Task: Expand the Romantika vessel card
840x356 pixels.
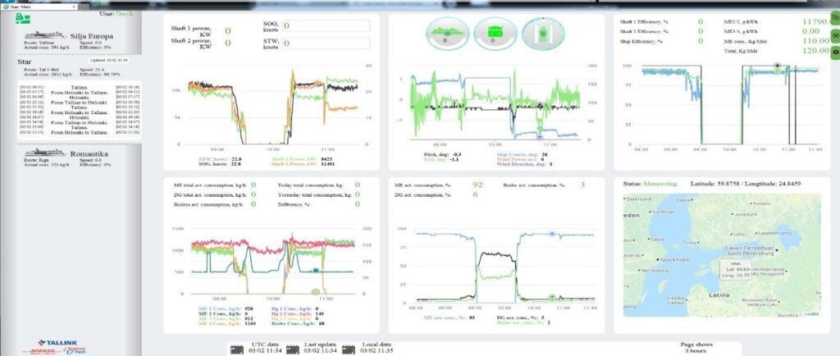Action: pos(75,152)
